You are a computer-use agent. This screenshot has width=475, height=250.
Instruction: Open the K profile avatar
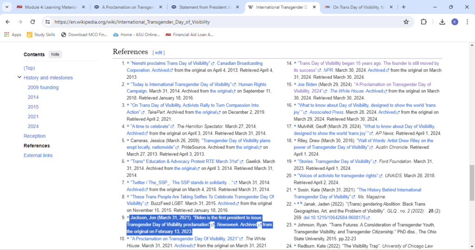point(455,22)
